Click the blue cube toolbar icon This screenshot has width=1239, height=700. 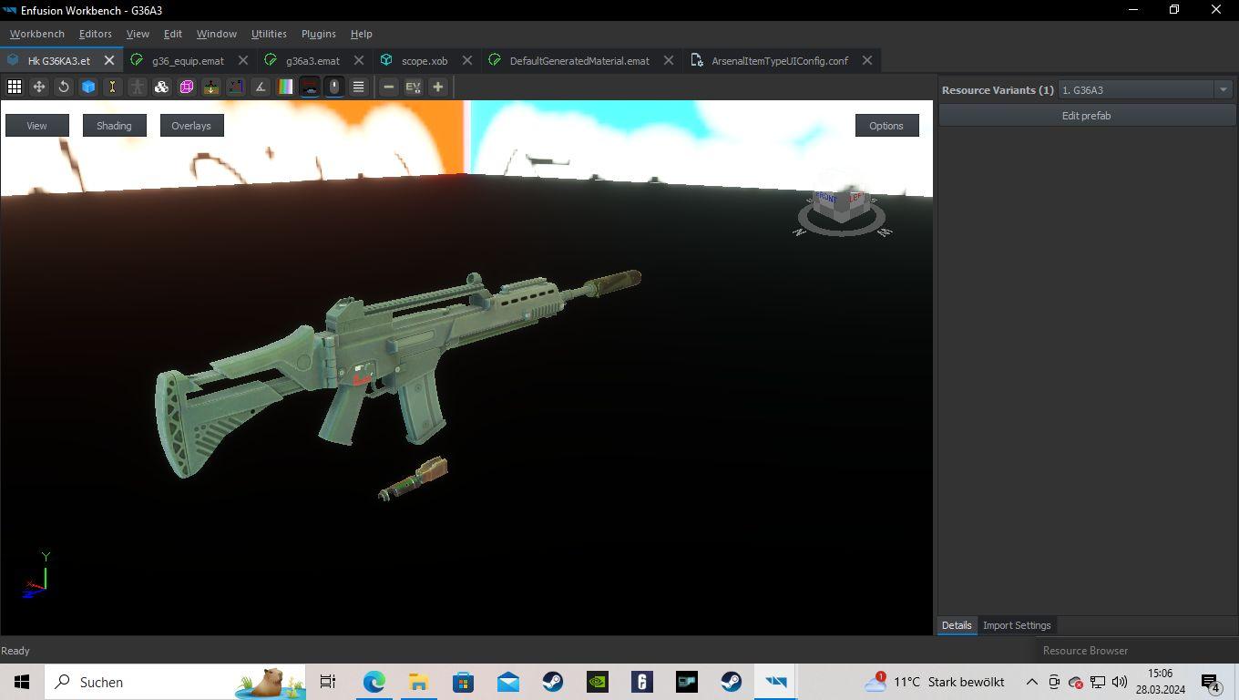point(88,87)
